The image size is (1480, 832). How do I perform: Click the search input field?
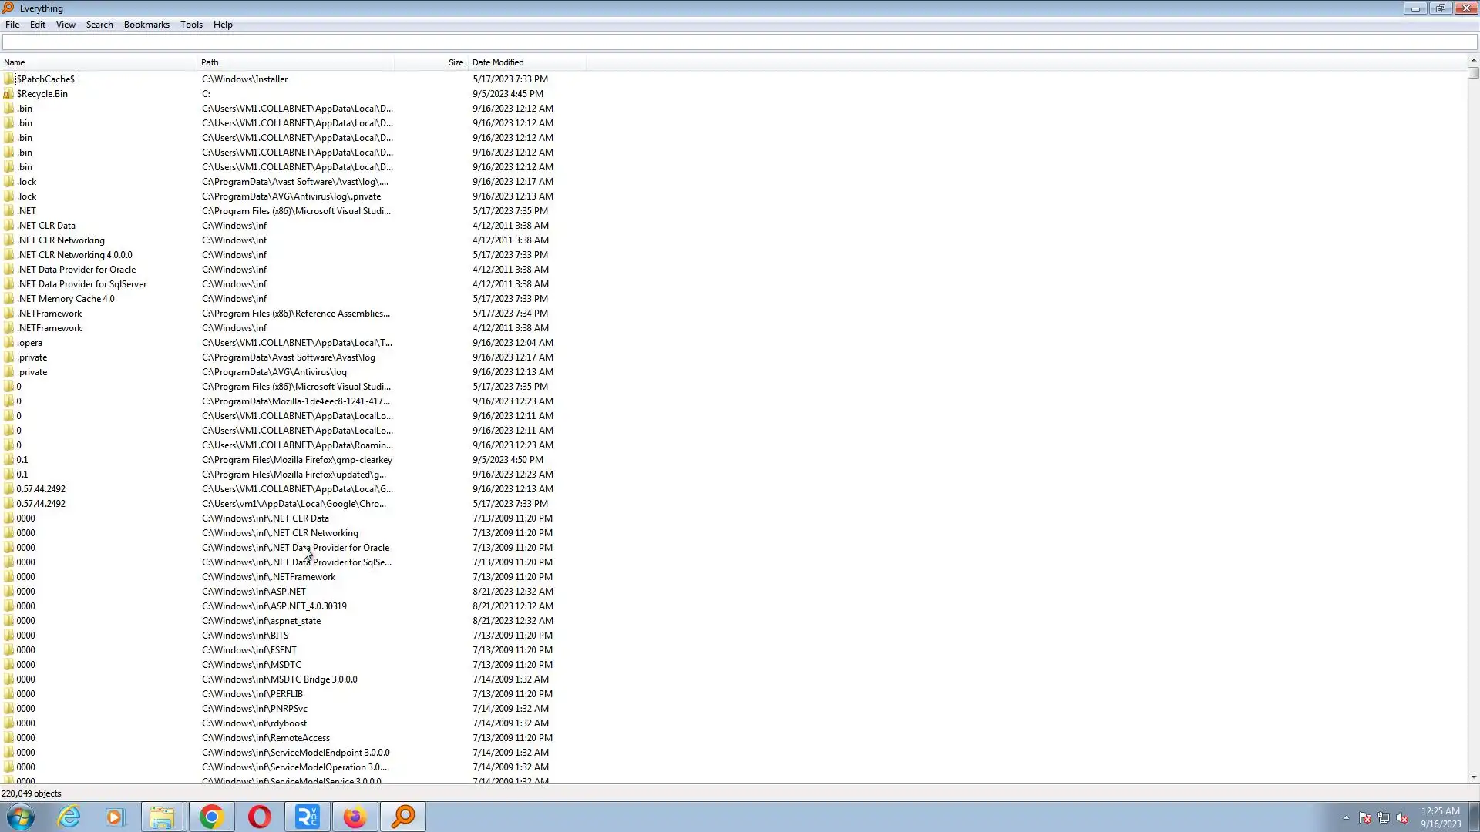(738, 42)
